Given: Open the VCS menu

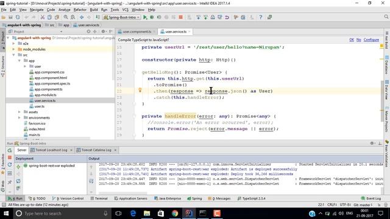Looking at the screenshot, I should point(125,10).
